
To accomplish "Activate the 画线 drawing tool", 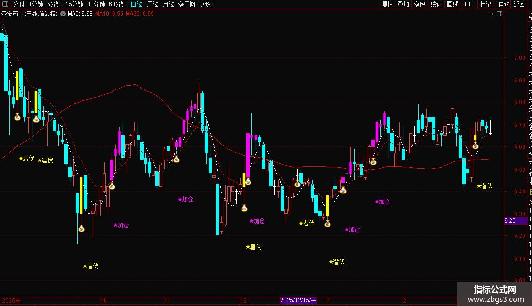I will 452,4.
